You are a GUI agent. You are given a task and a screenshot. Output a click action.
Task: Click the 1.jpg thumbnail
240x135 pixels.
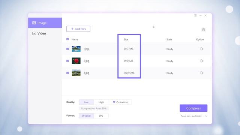pyautogui.click(x=76, y=49)
